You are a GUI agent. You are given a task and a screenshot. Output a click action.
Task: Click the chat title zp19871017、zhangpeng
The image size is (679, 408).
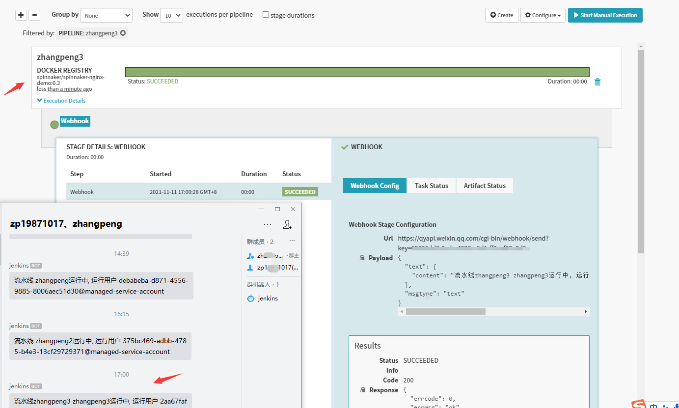[66, 224]
